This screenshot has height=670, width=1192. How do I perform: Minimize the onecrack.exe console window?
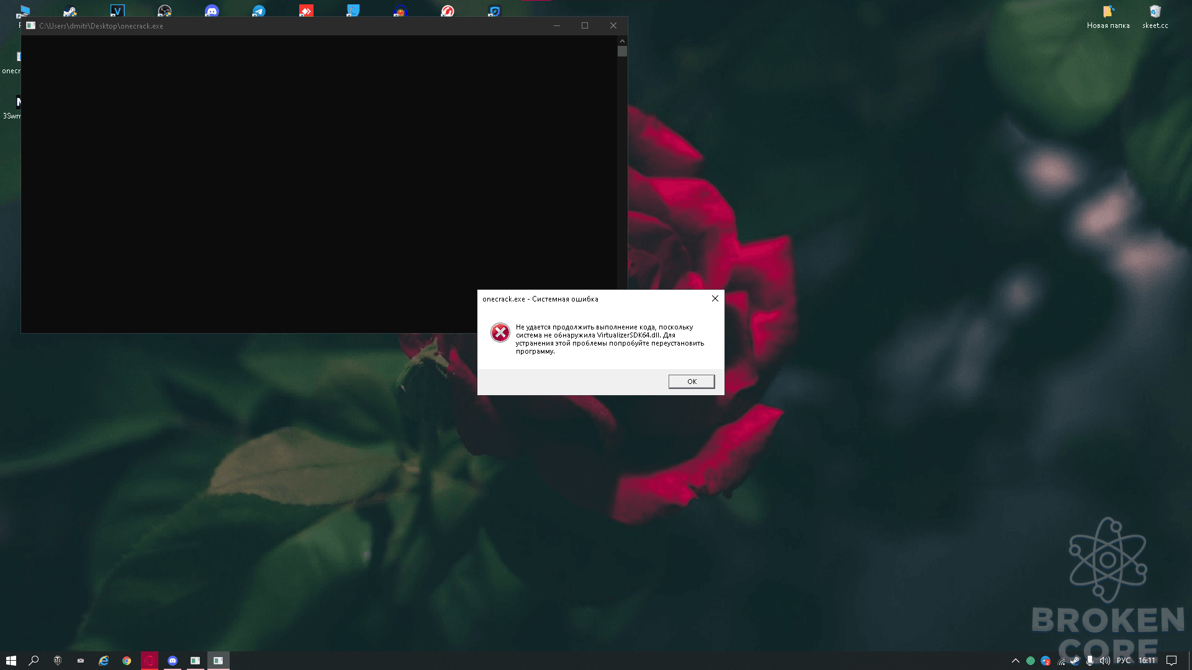[556, 25]
